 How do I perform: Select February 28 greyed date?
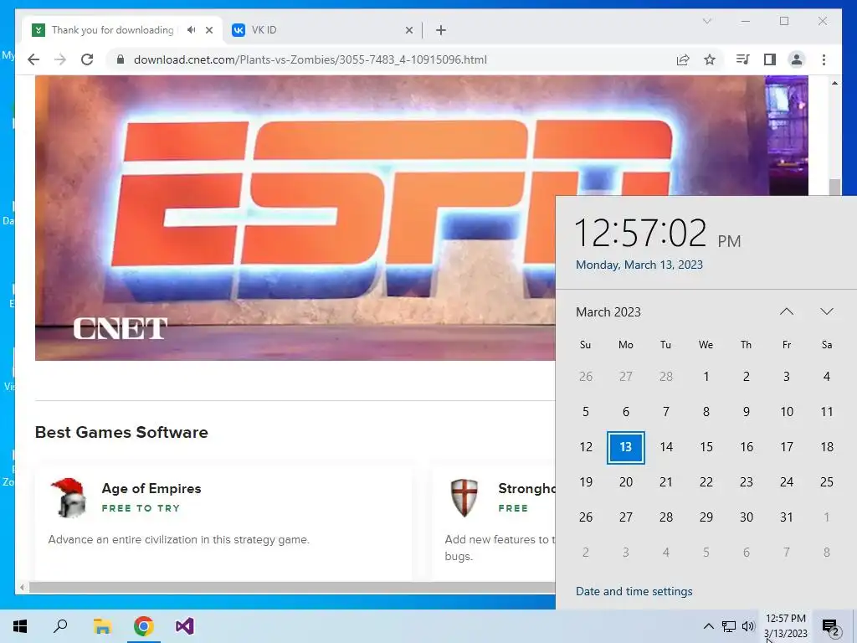(x=665, y=377)
